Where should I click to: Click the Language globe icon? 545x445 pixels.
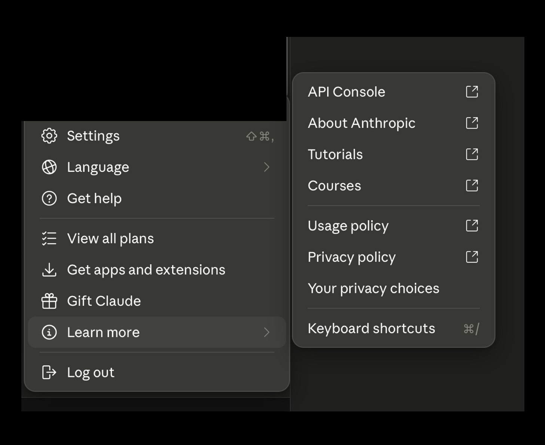tap(49, 167)
